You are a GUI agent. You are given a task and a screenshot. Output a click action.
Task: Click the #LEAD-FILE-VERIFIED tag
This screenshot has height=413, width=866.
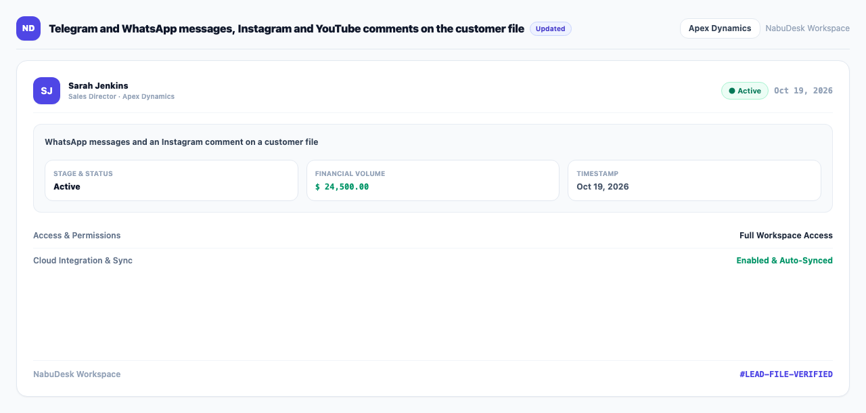coord(786,374)
